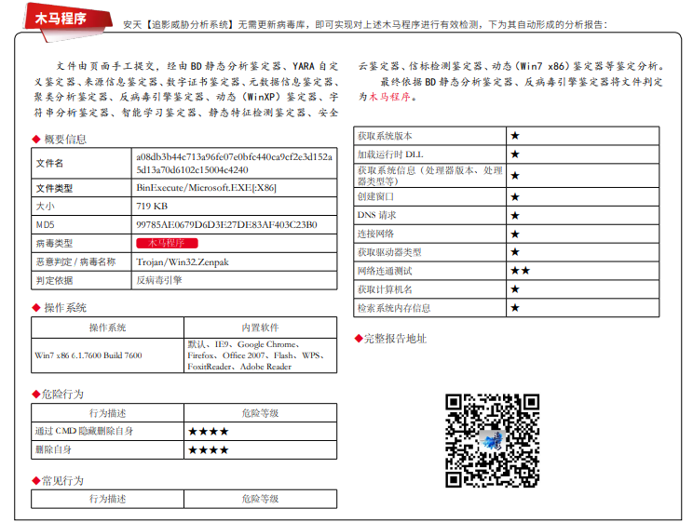Click the DNS 请求 row
This screenshot has height=522, width=693.
507,216
